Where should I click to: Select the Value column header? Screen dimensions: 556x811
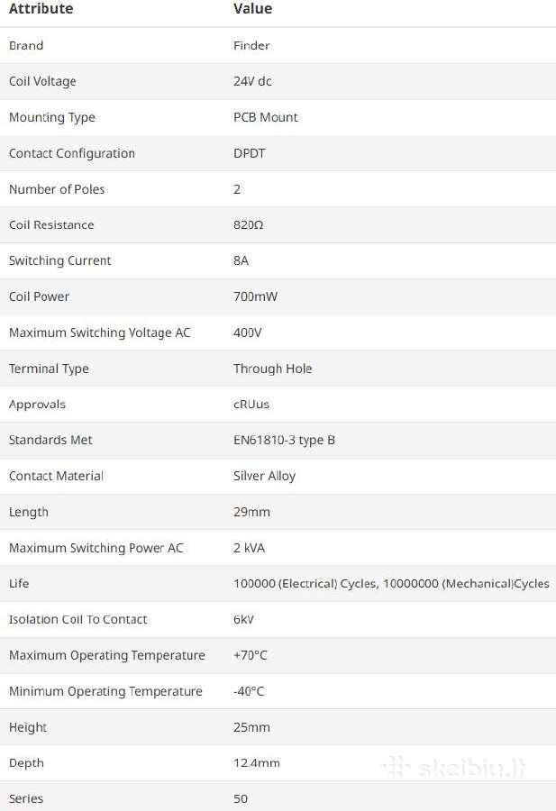(x=252, y=9)
